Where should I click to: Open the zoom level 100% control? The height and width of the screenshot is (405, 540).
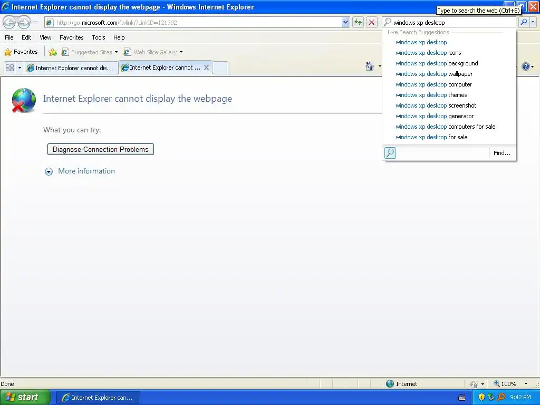tap(505, 384)
